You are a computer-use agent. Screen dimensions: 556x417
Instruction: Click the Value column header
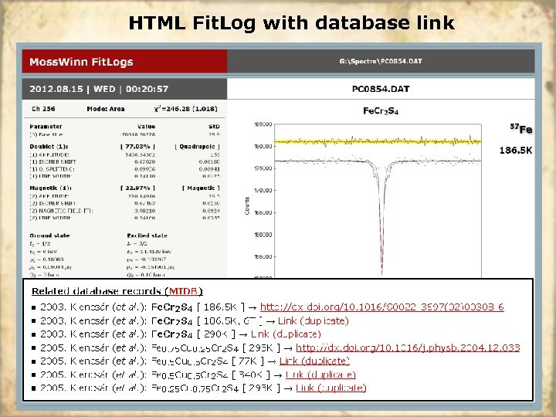(x=146, y=127)
